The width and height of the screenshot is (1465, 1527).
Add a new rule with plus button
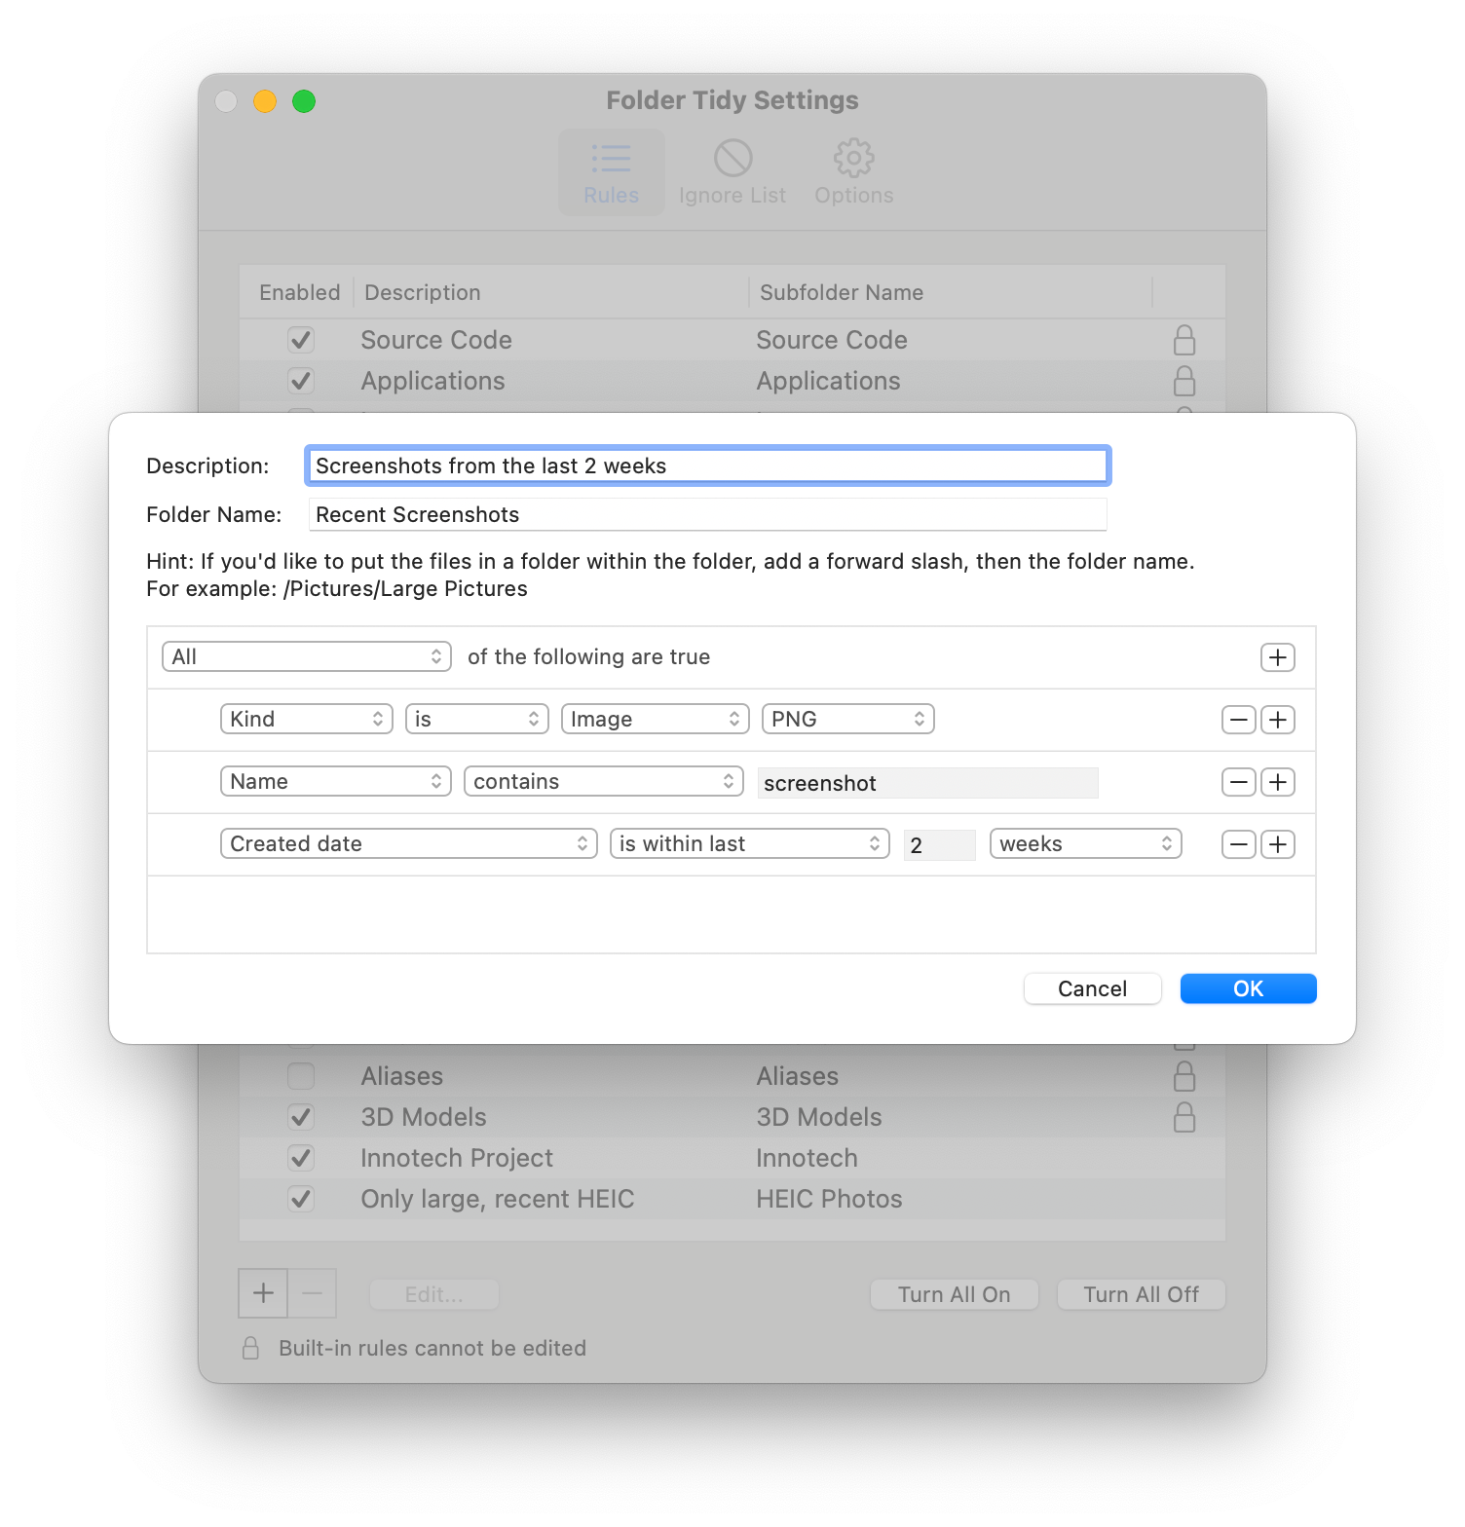[263, 1293]
